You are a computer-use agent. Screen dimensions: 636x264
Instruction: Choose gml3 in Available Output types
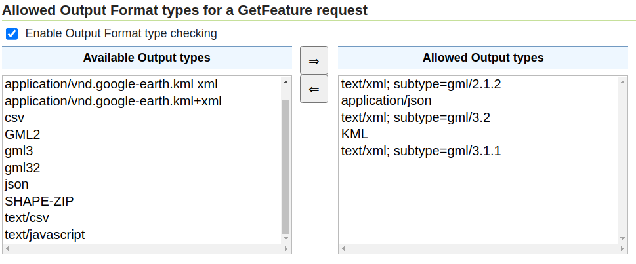pyautogui.click(x=18, y=151)
